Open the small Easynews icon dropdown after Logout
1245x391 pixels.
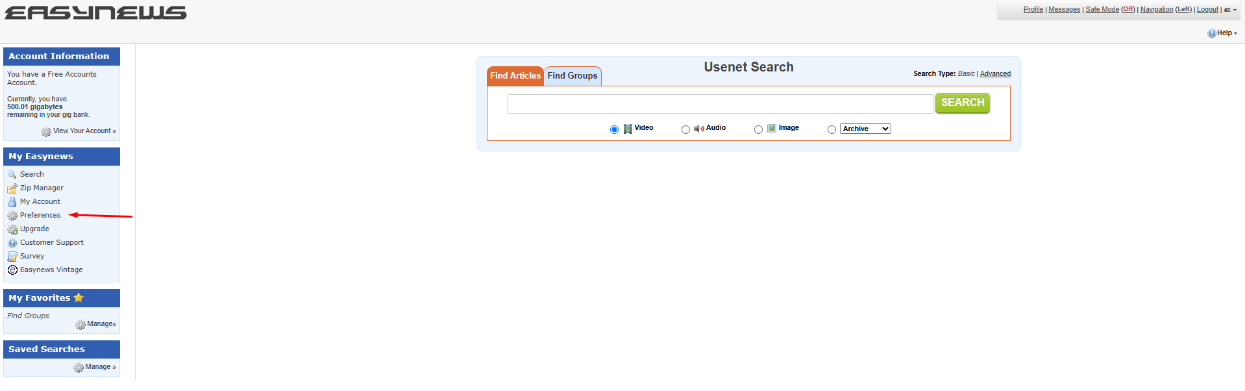coord(1230,10)
